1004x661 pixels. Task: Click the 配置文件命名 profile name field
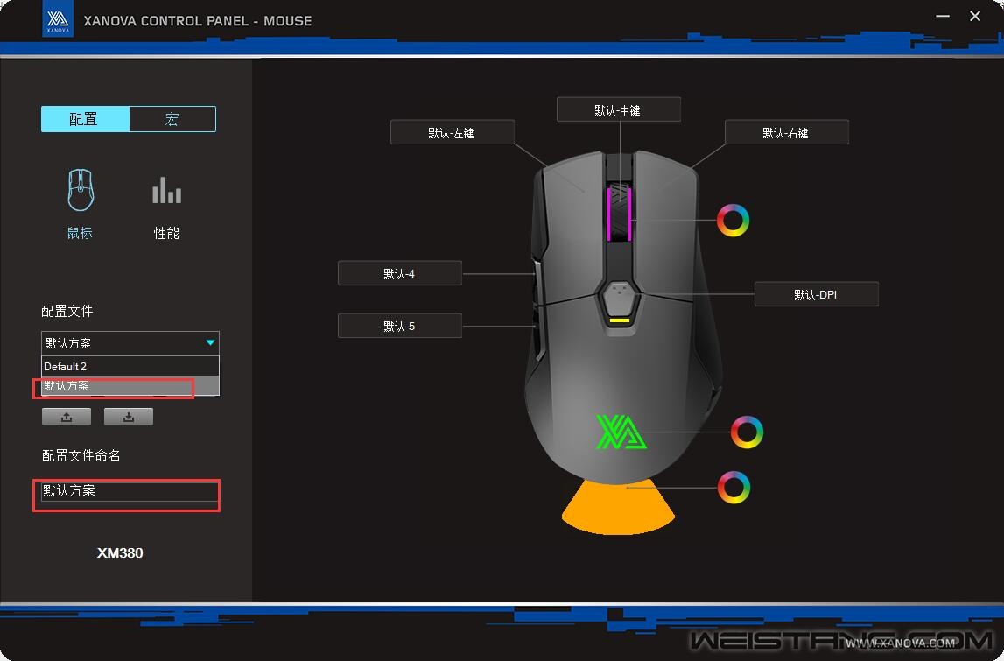tap(127, 491)
